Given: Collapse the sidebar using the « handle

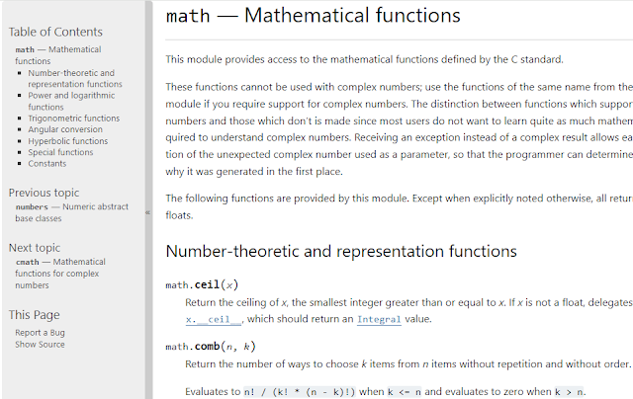Looking at the screenshot, I should (148, 212).
